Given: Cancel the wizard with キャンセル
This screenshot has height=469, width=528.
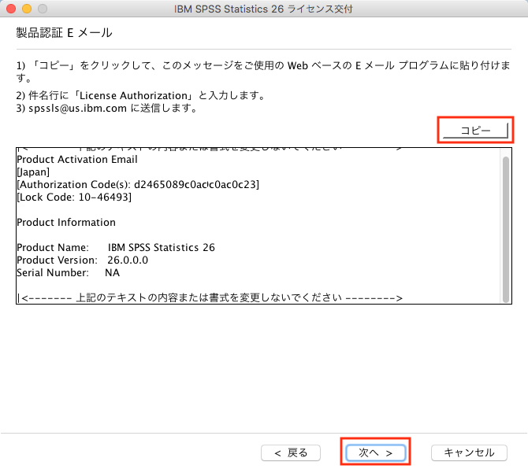Looking at the screenshot, I should [469, 452].
